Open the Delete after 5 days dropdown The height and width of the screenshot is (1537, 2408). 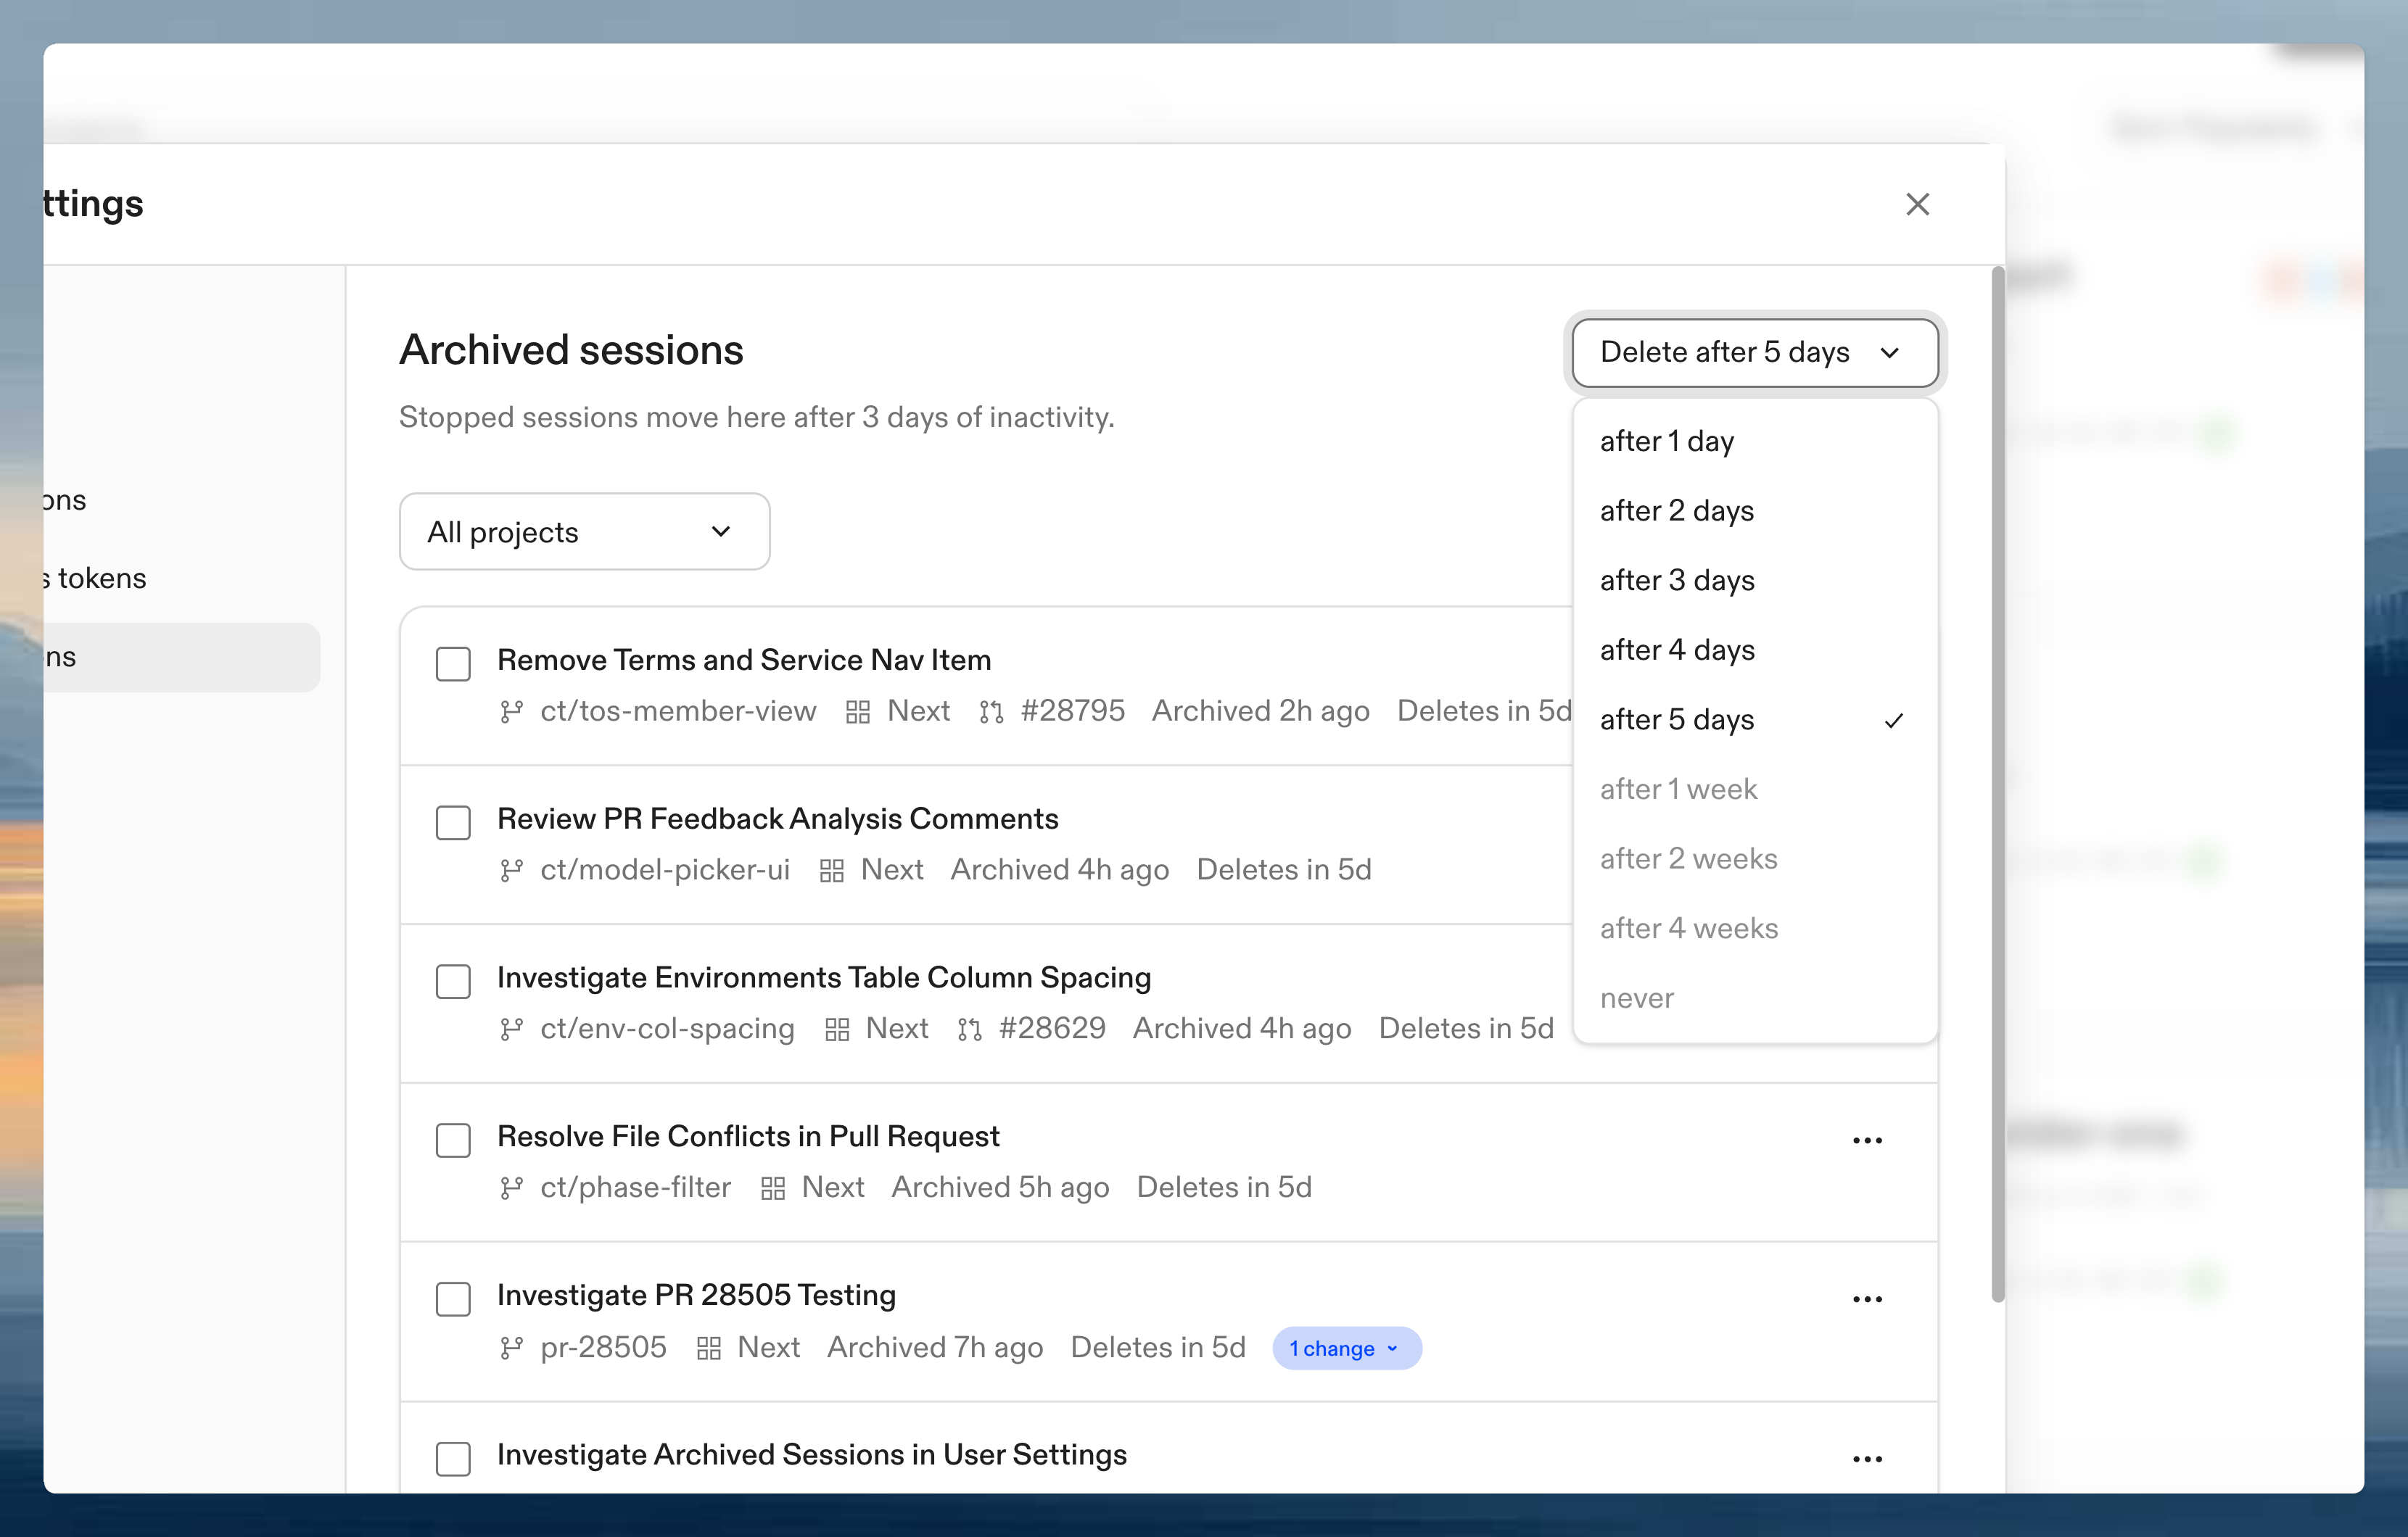1754,353
